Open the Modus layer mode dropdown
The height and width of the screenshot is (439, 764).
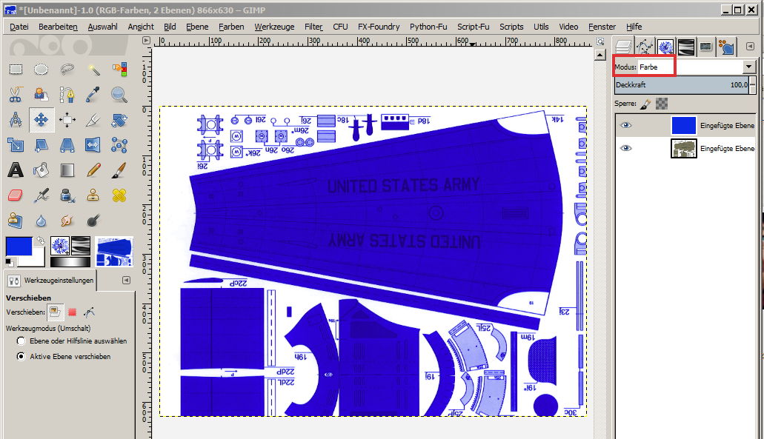748,67
